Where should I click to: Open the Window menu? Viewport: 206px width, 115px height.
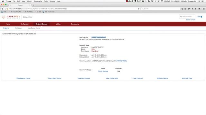(52, 1)
